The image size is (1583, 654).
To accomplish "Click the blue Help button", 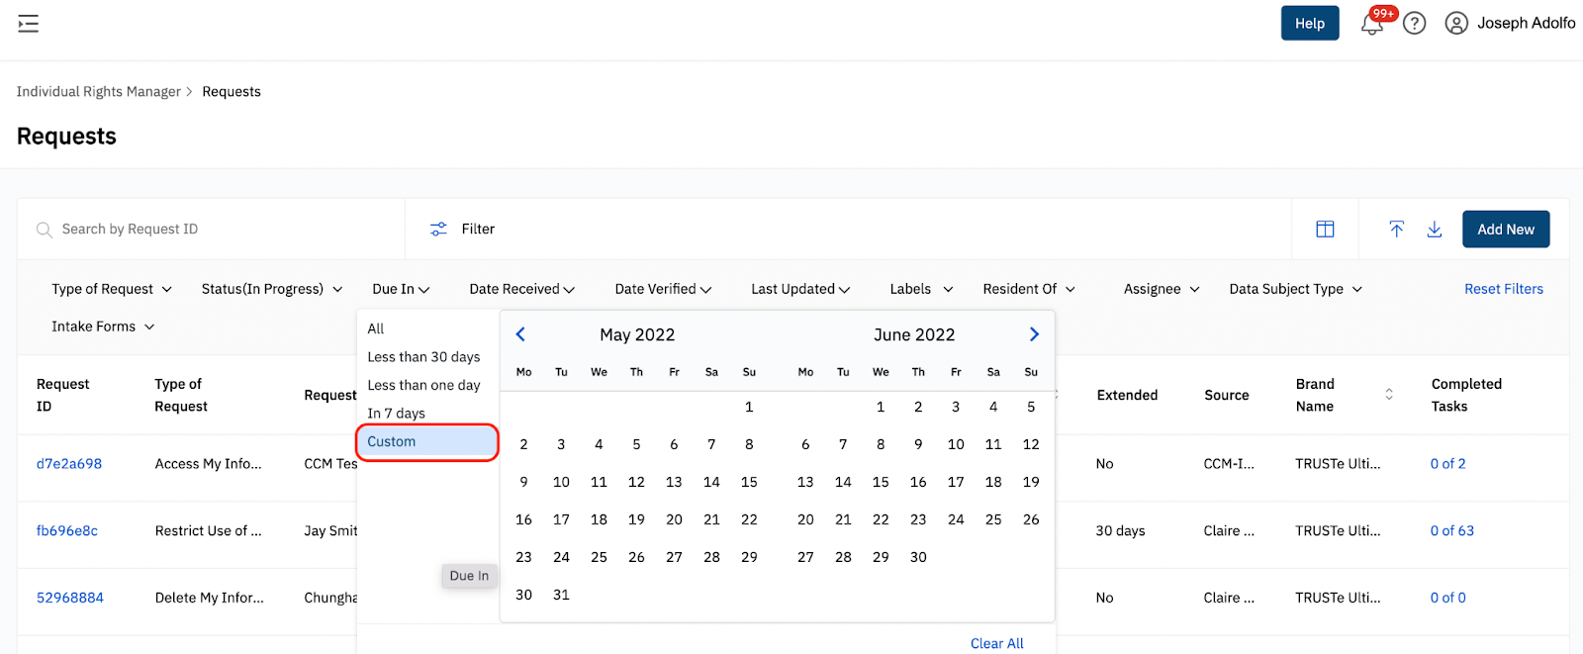I will [1310, 24].
